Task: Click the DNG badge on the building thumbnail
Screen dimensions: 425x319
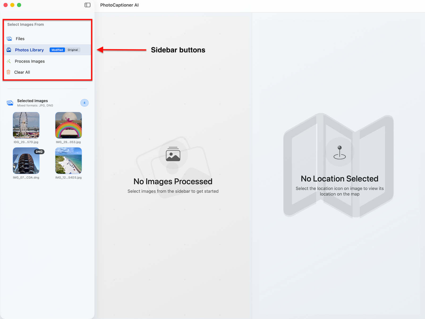Action: 39,152
